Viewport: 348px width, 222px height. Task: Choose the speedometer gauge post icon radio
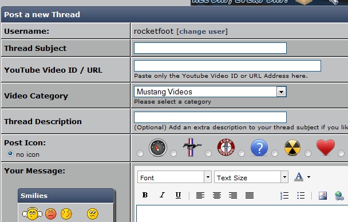coord(140,153)
